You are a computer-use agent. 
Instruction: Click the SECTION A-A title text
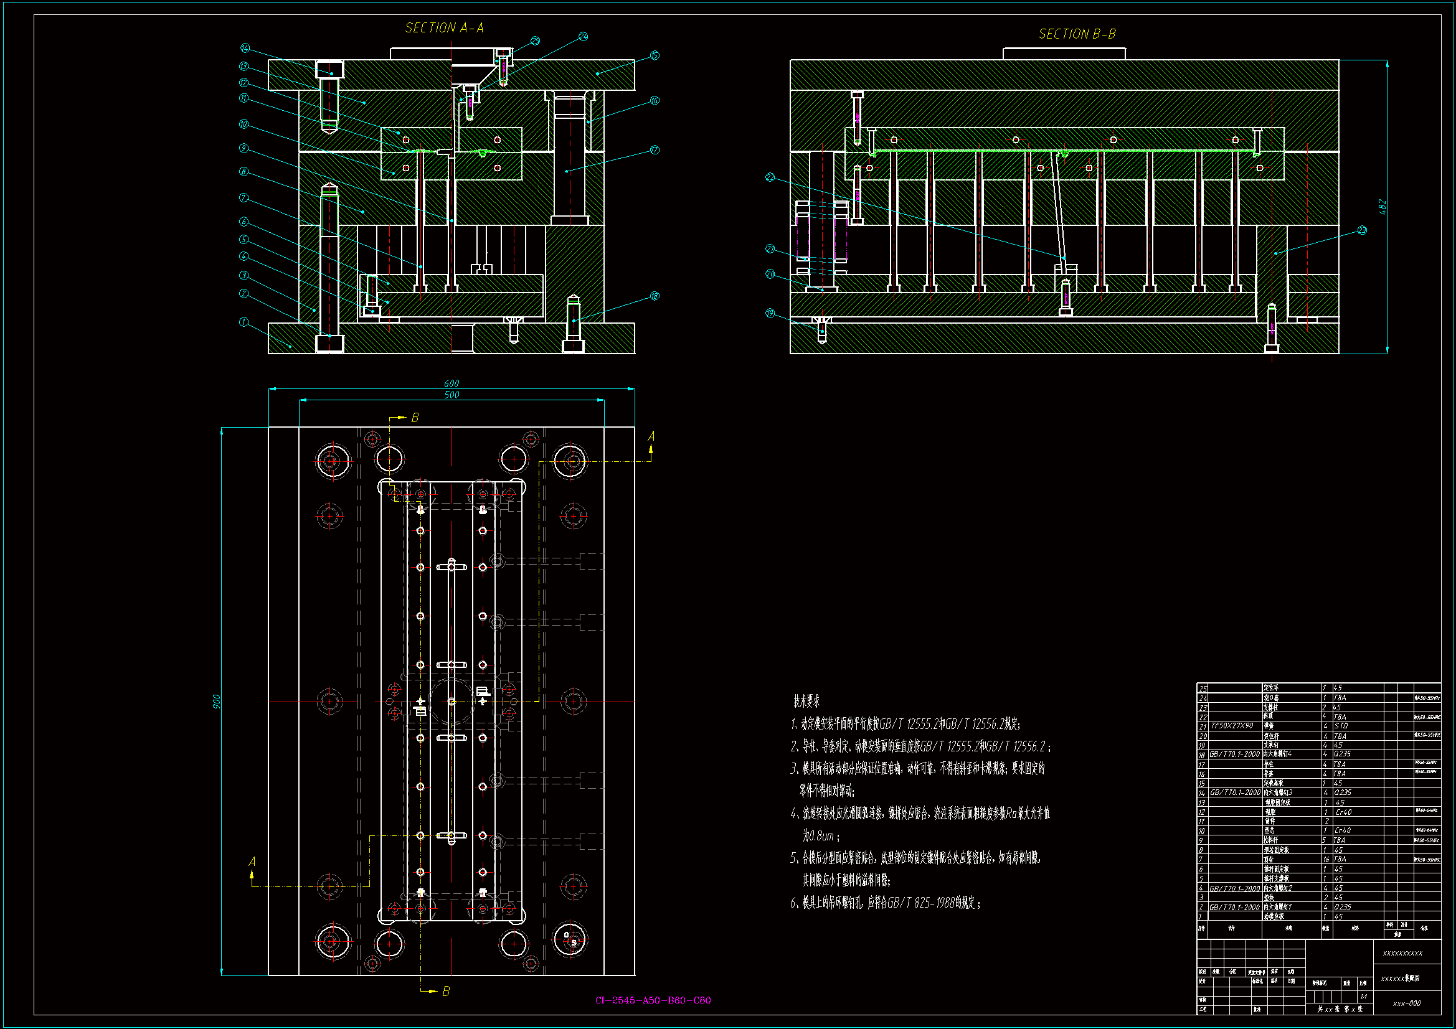point(444,28)
